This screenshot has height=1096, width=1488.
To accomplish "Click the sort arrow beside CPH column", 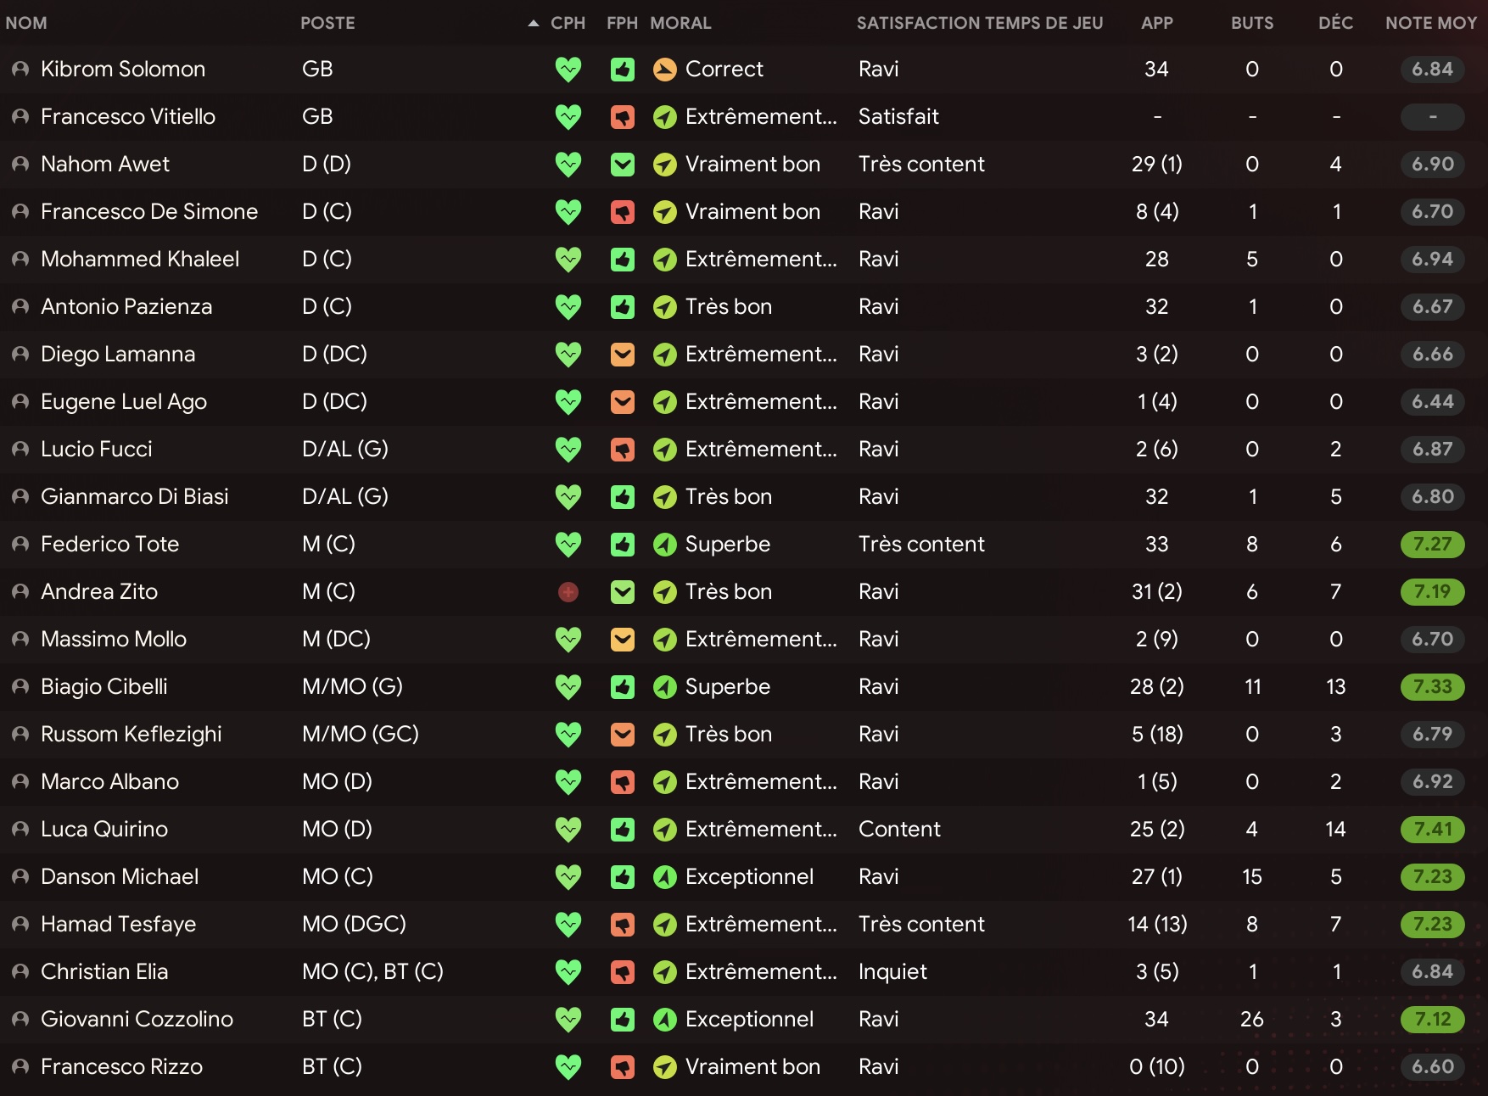I will point(534,23).
